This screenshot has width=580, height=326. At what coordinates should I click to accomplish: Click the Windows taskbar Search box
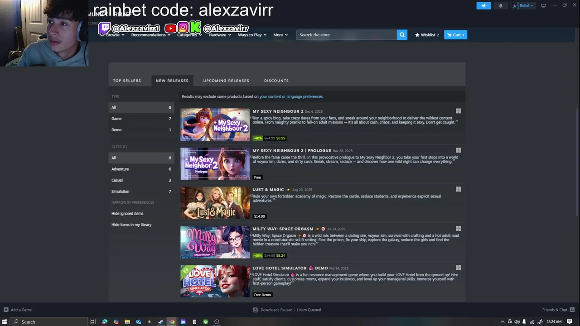point(48,322)
